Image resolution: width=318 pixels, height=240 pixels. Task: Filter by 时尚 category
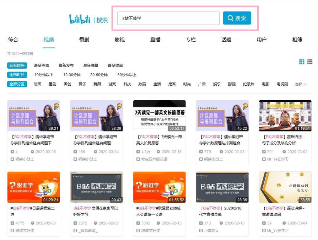tap(187, 84)
